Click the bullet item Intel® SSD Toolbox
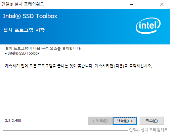The width and height of the screenshot is (170, 135). 23,53
